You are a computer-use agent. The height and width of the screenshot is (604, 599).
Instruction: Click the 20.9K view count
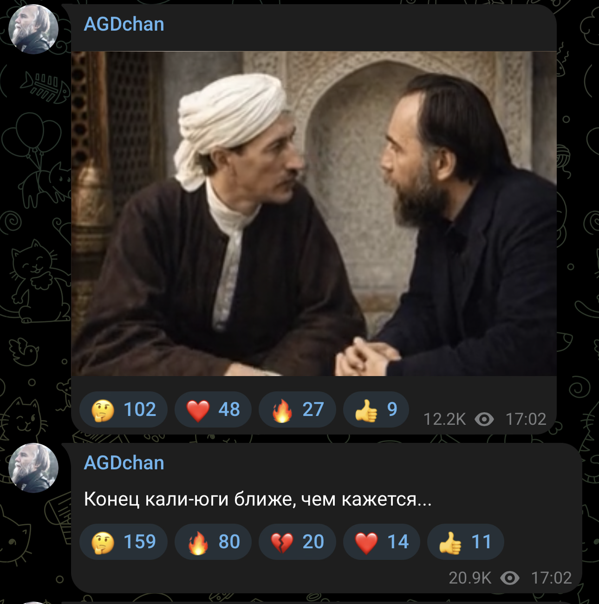coord(470,578)
